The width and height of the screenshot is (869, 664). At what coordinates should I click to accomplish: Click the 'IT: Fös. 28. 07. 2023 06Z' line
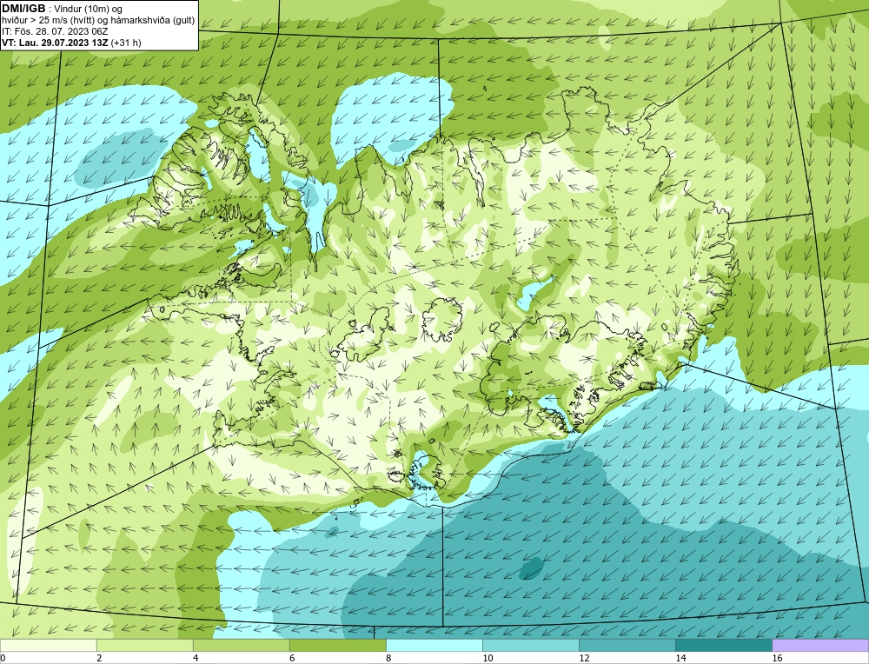(x=55, y=31)
